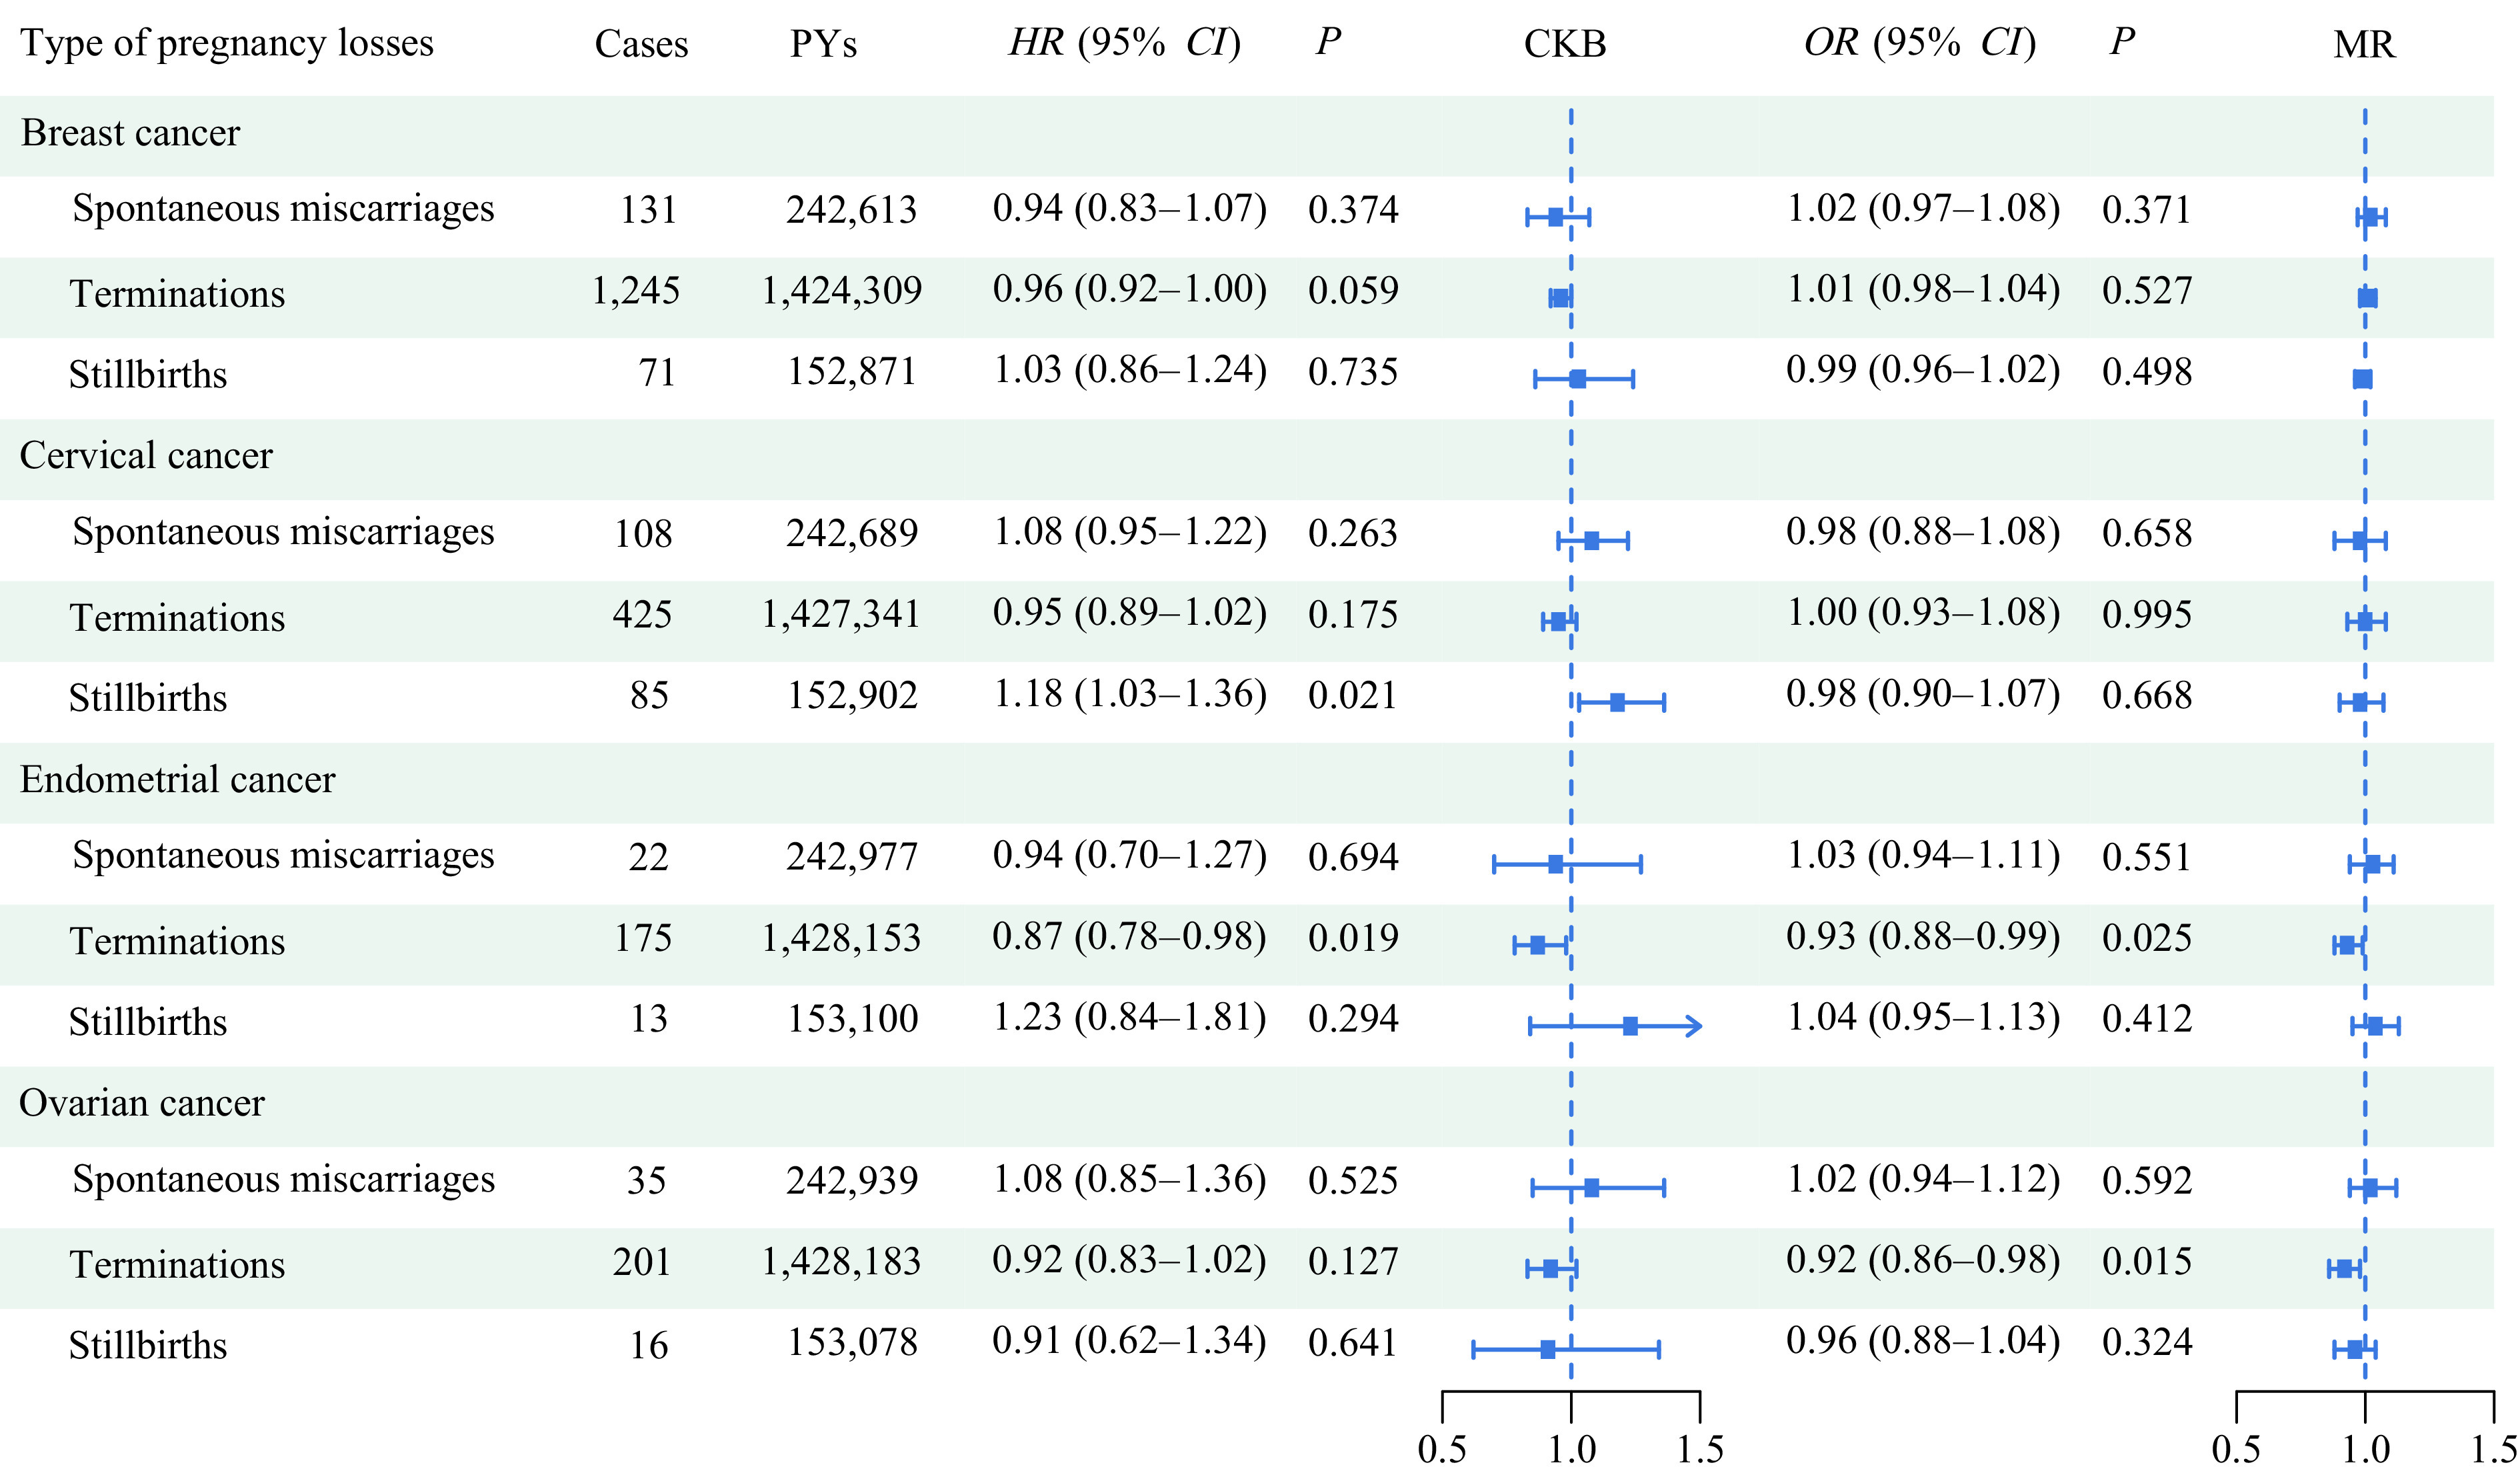Viewport: 2520px width, 1475px height.
Task: Select HR '1.18 (1.03–1.36)'
Action: pyautogui.click(x=1130, y=694)
